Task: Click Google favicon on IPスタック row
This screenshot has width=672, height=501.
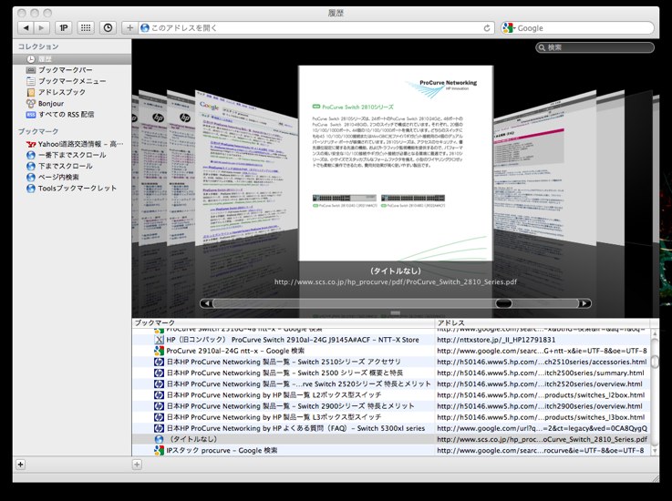Action: pos(159,451)
